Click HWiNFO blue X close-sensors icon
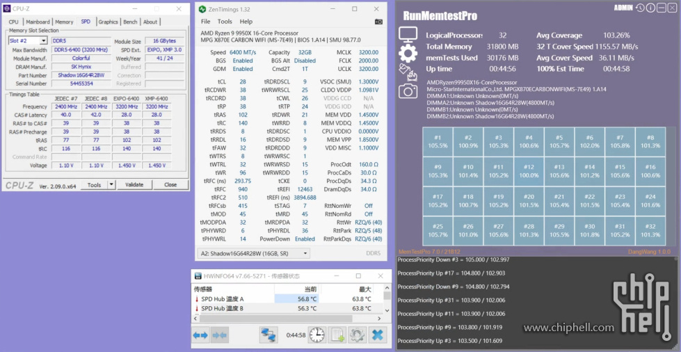The width and height of the screenshot is (681, 352). 378,335
